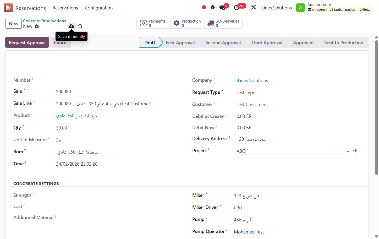Click the Mixer Driver field value C30
379x239 pixels.
pos(238,208)
